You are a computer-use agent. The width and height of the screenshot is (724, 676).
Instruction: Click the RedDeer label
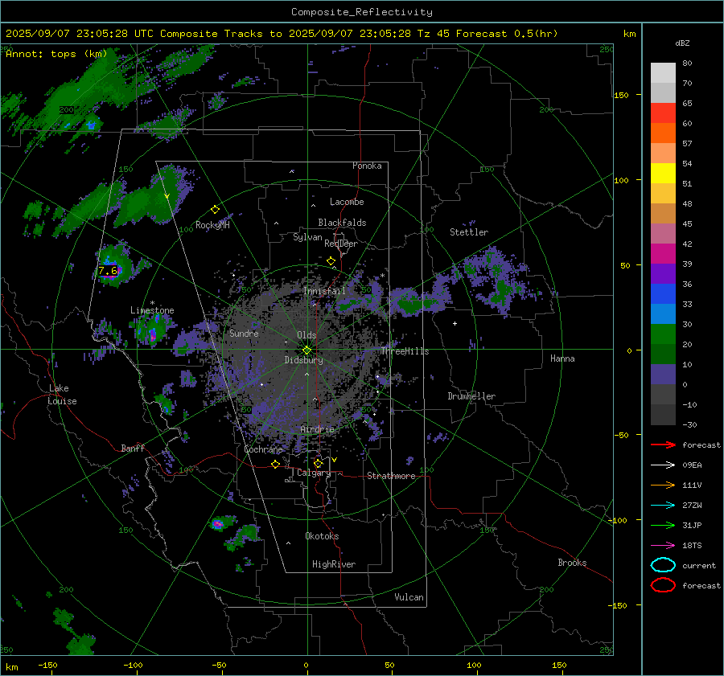click(341, 244)
